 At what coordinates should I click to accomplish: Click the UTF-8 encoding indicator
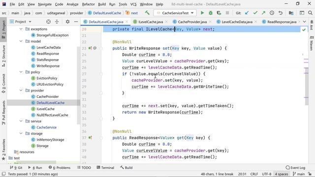pyautogui.click(x=267, y=174)
